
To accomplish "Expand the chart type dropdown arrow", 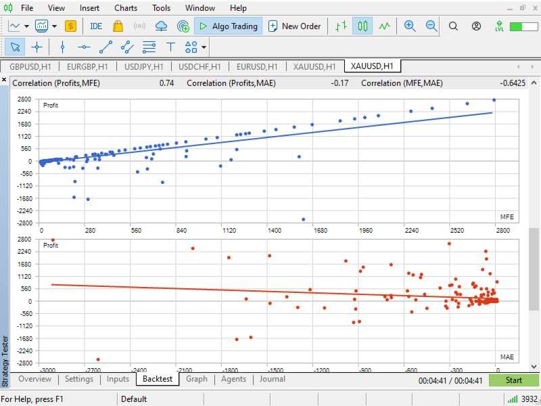I will (26, 26).
